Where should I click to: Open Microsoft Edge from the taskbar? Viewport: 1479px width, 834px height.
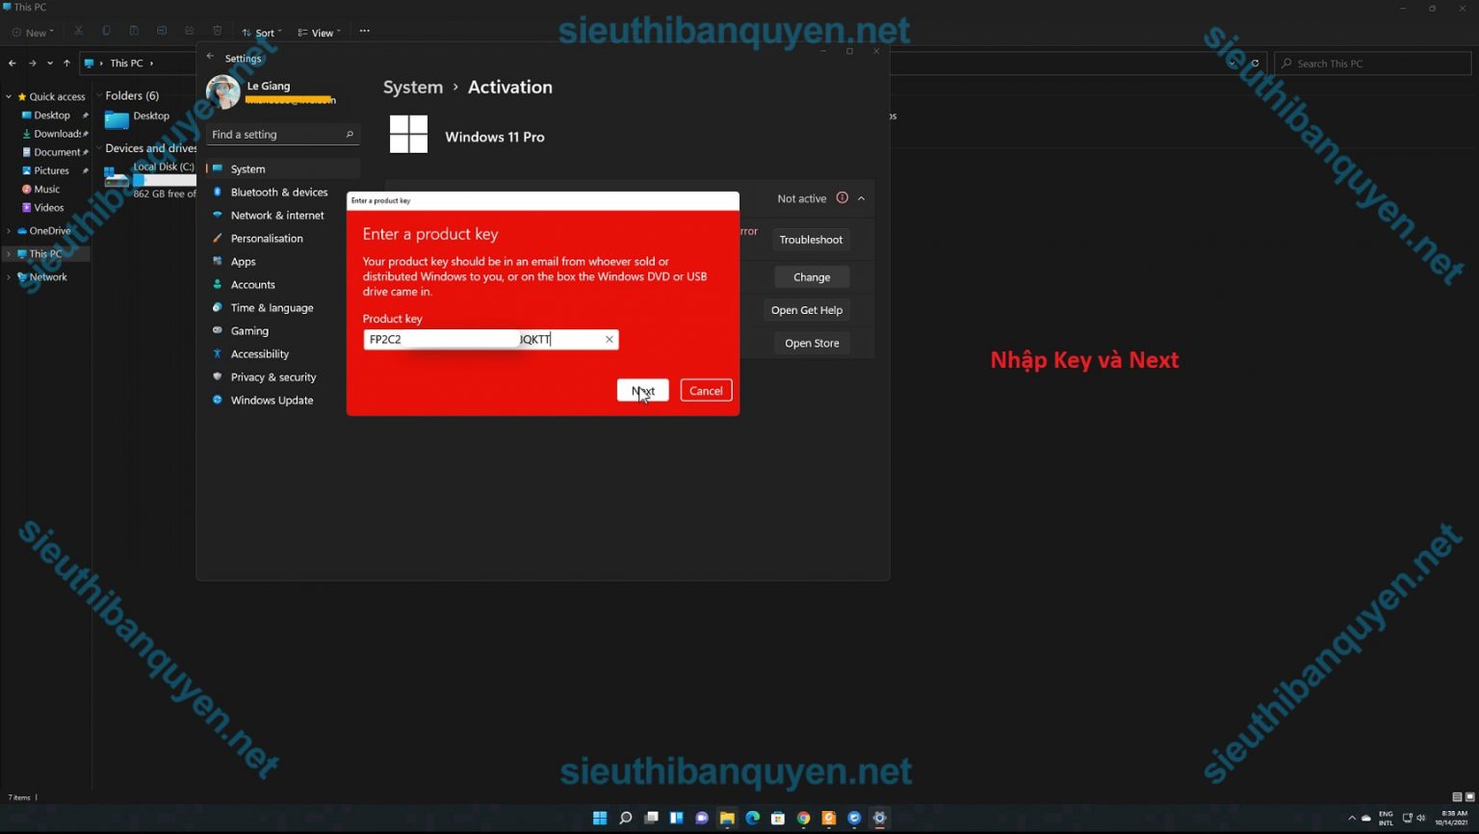[752, 818]
